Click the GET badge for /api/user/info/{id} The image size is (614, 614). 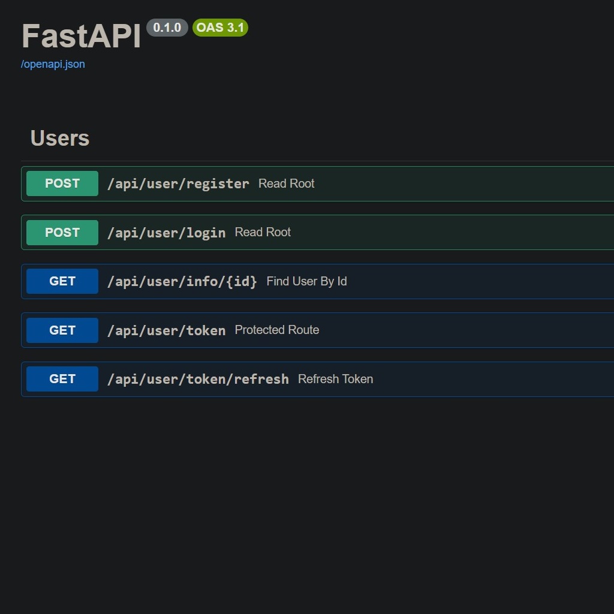pyautogui.click(x=62, y=281)
